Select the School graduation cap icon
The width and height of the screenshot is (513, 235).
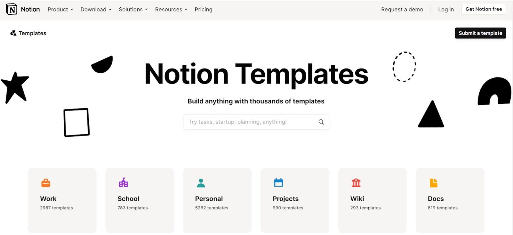(x=123, y=182)
